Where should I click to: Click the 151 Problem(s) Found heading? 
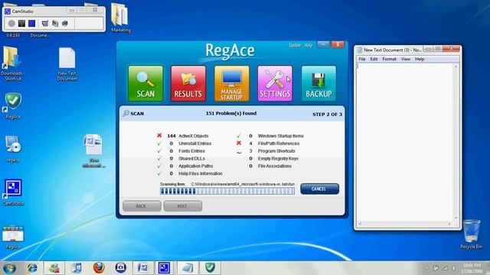click(x=231, y=114)
